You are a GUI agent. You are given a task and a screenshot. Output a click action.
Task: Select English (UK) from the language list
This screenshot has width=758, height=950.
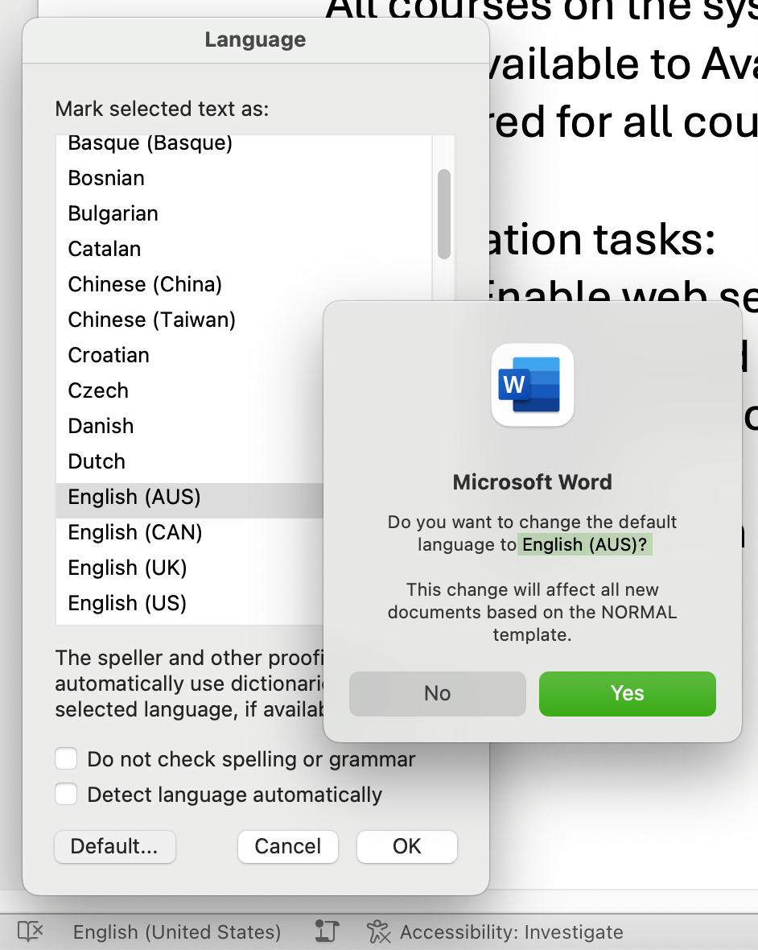coord(127,568)
